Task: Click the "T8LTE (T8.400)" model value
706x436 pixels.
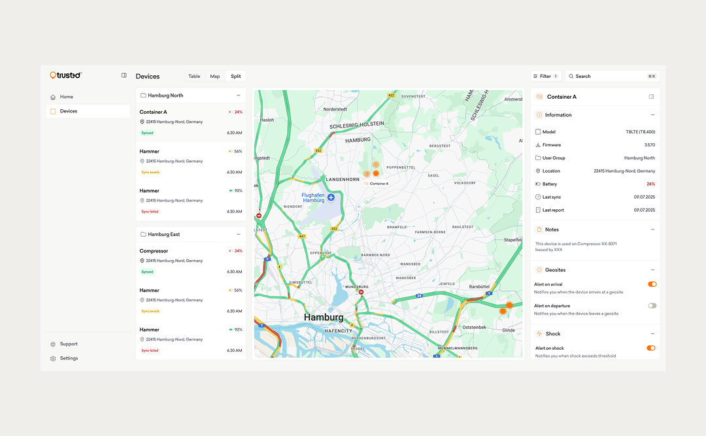Action: click(x=640, y=132)
